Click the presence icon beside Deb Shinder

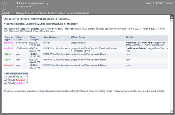pyautogui.click(x=18, y=6)
